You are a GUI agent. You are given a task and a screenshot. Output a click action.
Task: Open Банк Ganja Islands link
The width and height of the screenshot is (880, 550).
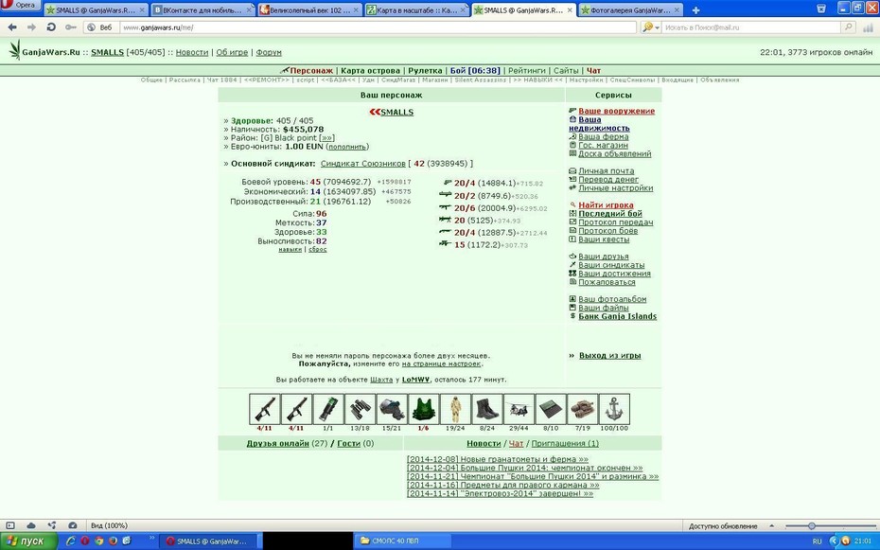coord(617,316)
